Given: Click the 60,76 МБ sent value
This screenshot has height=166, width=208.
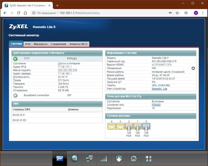Looking at the screenshot, I should pos(63,91).
